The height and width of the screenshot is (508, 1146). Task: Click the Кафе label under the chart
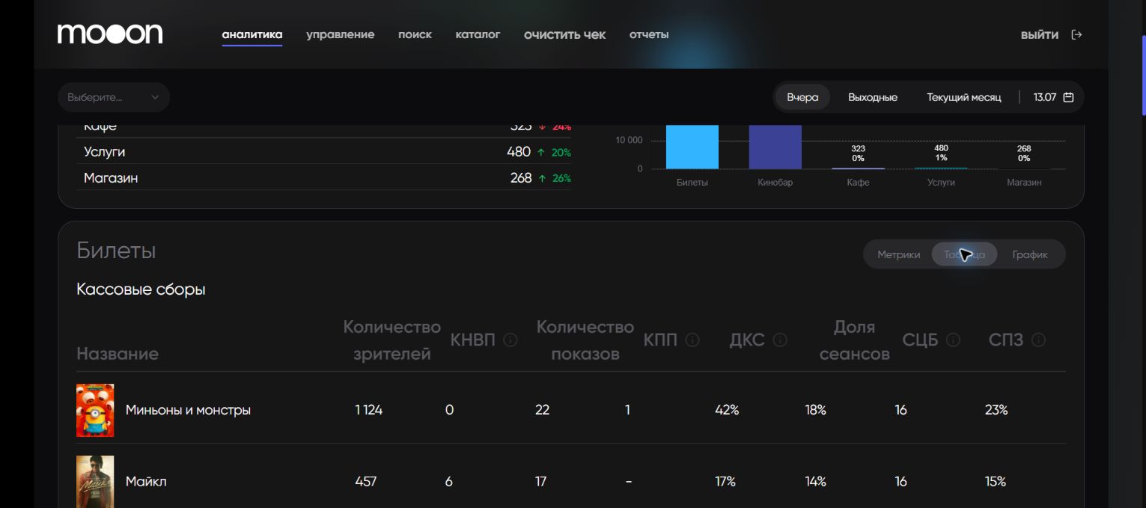point(858,183)
